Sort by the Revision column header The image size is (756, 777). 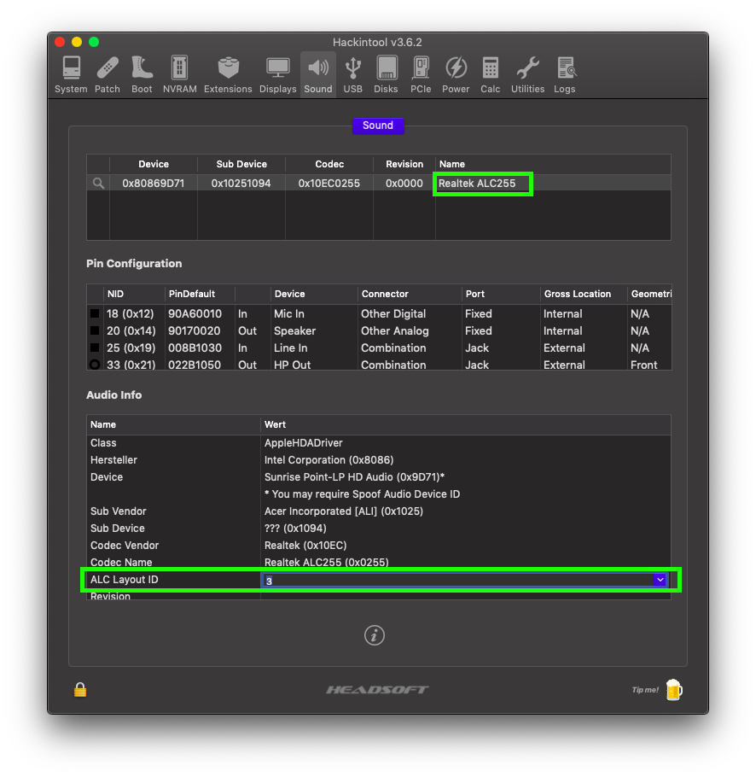coord(404,164)
